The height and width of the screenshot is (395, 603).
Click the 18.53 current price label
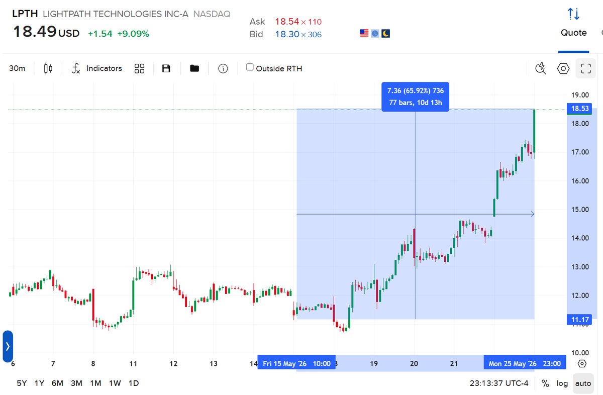point(580,109)
